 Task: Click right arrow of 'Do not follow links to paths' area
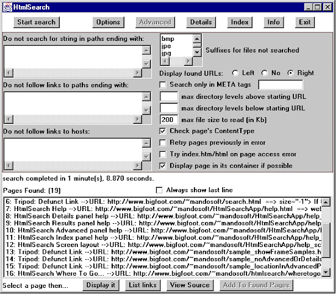click(137, 119)
